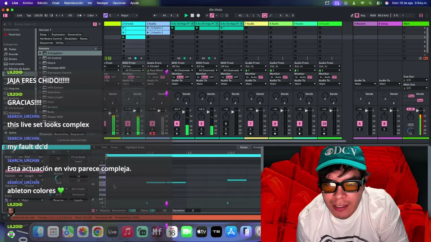The height and width of the screenshot is (242, 431).
Task: Open the Crear menu
Action: pos(56,3)
